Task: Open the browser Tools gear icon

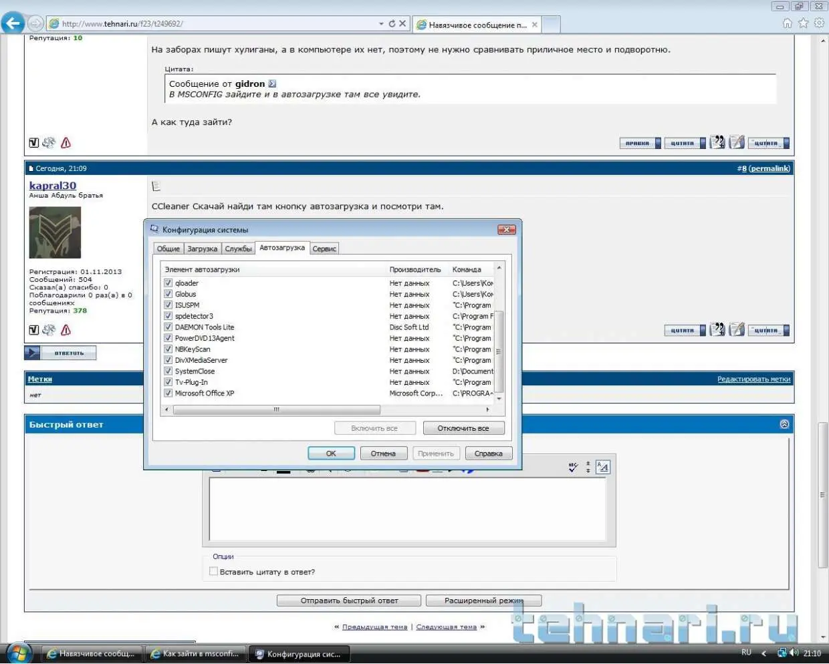Action: (x=819, y=23)
